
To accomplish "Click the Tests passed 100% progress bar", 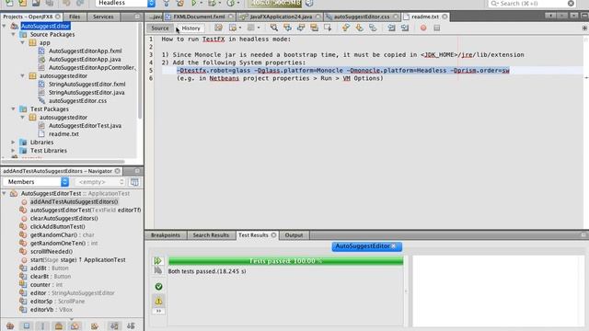I will (285, 261).
